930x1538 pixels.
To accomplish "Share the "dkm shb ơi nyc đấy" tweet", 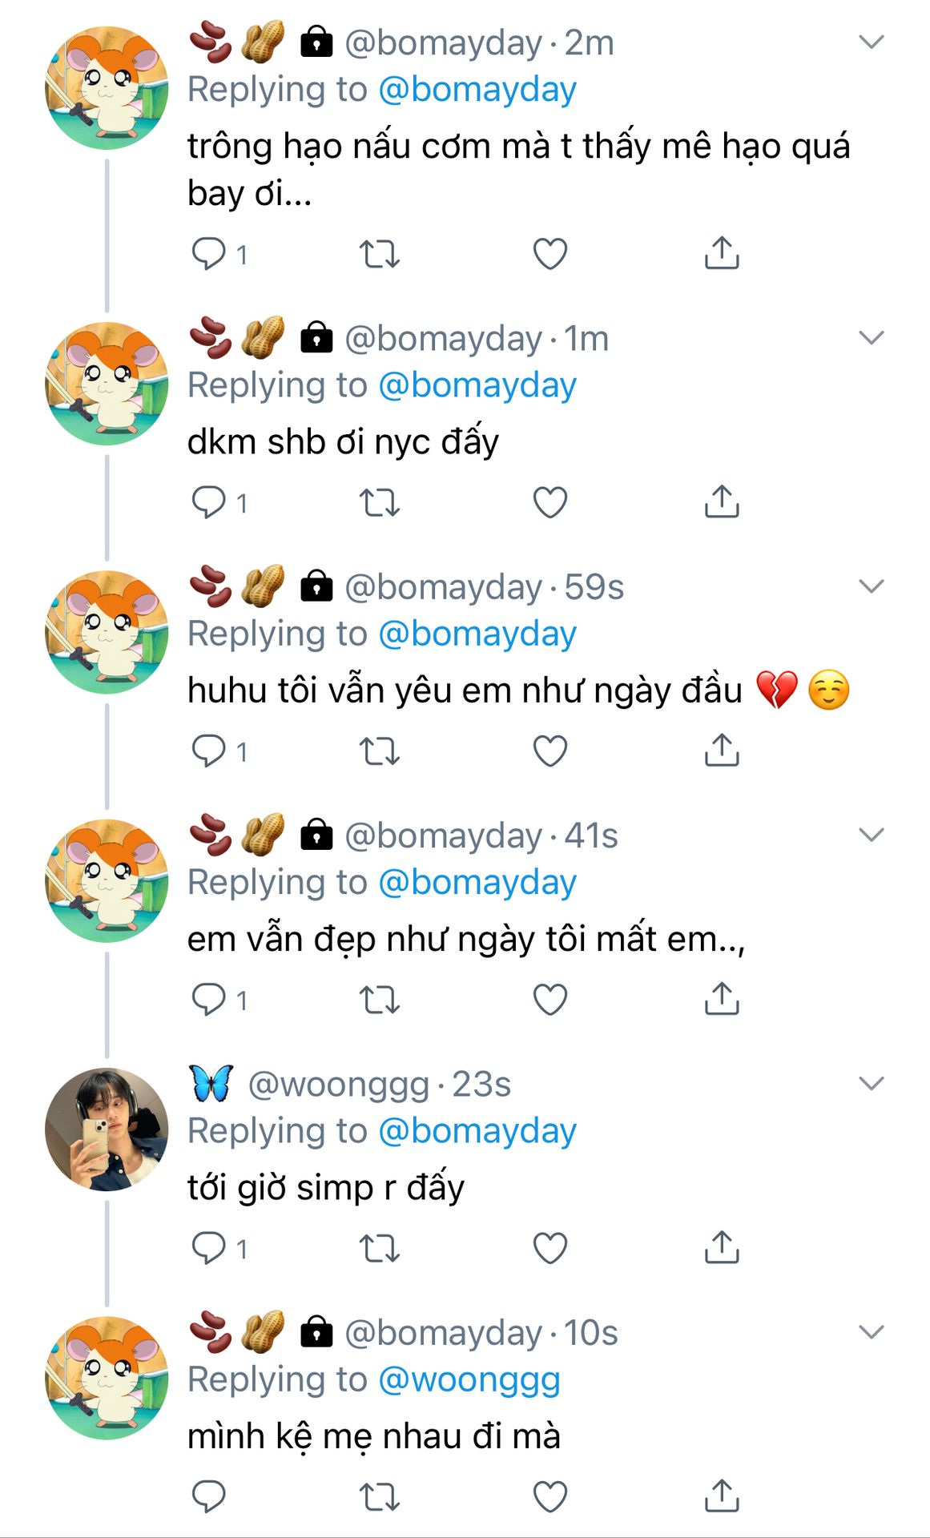I will [722, 501].
